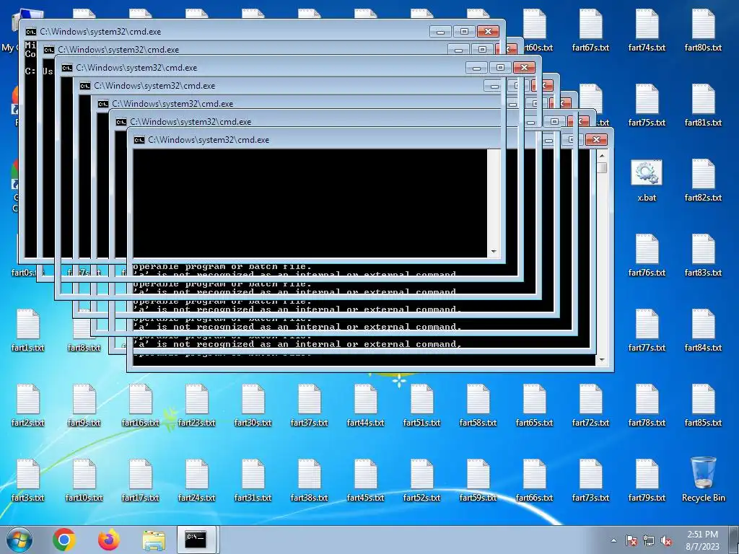Select the fart3s.txt file icon
The width and height of the screenshot is (739, 554).
point(28,480)
